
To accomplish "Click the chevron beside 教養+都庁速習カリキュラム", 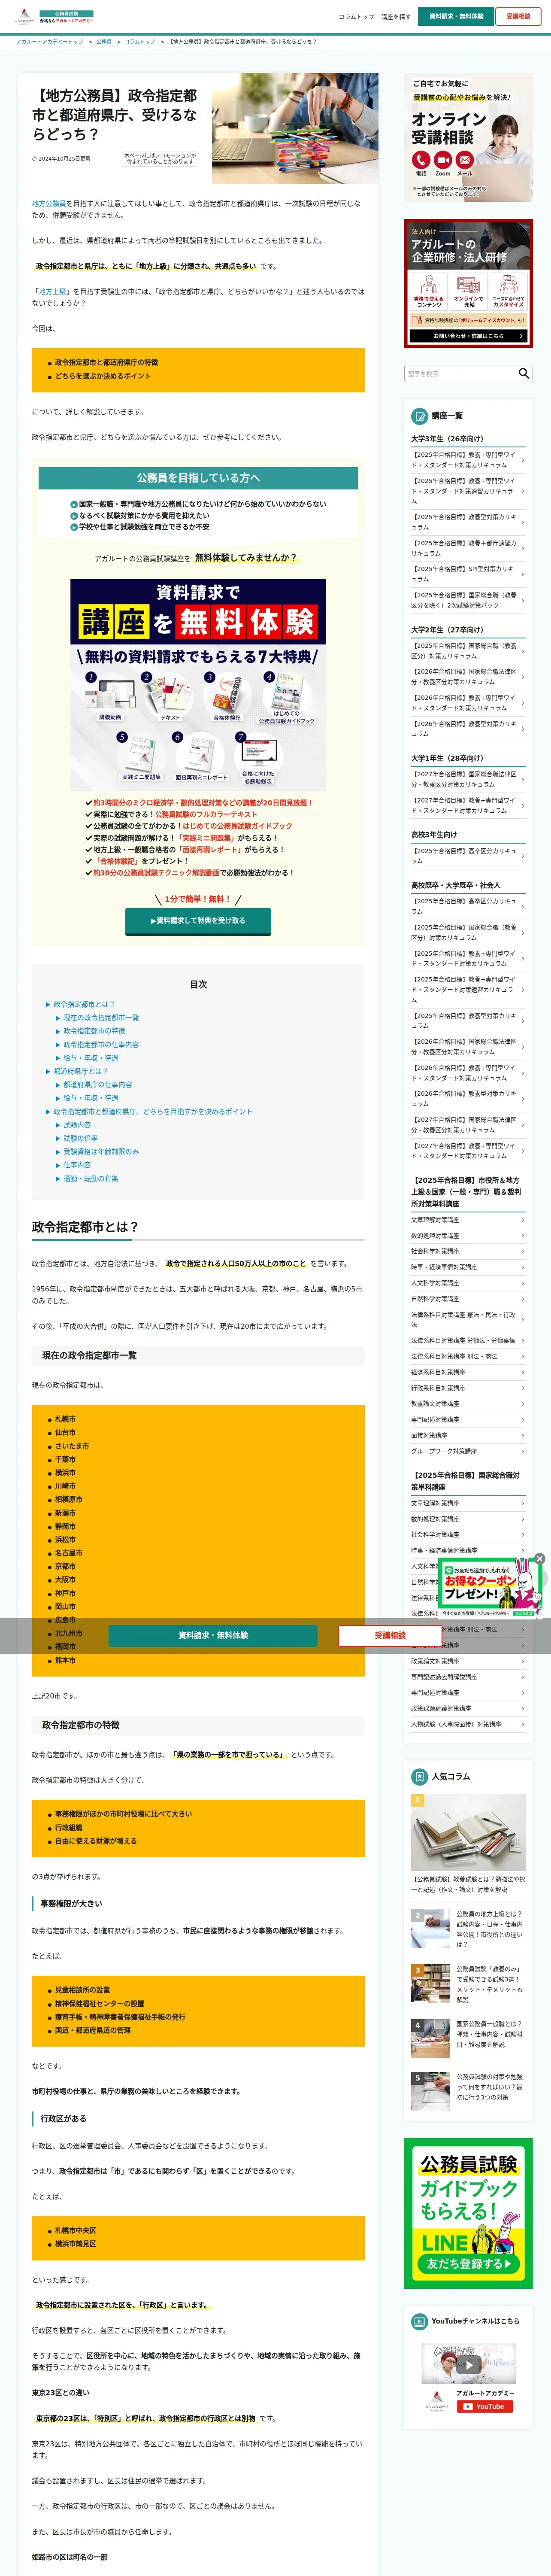I will click(523, 548).
